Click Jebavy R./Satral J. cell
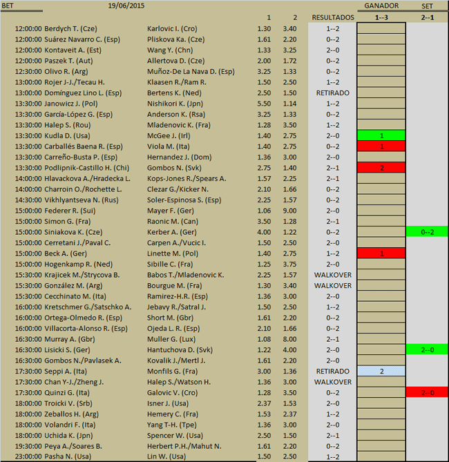Viewport: 449px width, 462px height. pyautogui.click(x=176, y=307)
